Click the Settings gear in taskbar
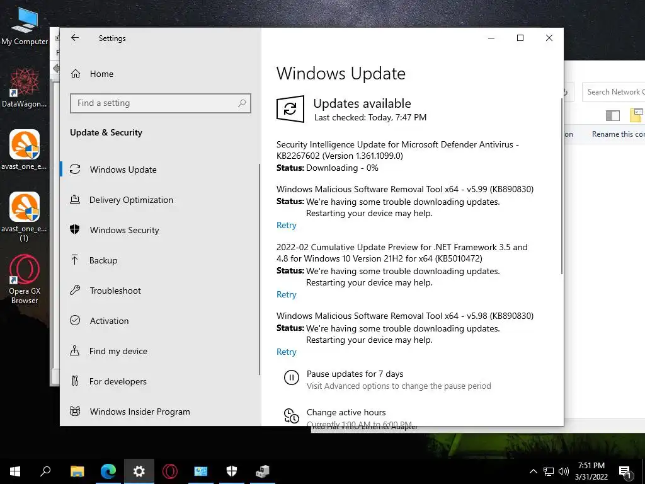This screenshot has width=645, height=484. (x=139, y=471)
